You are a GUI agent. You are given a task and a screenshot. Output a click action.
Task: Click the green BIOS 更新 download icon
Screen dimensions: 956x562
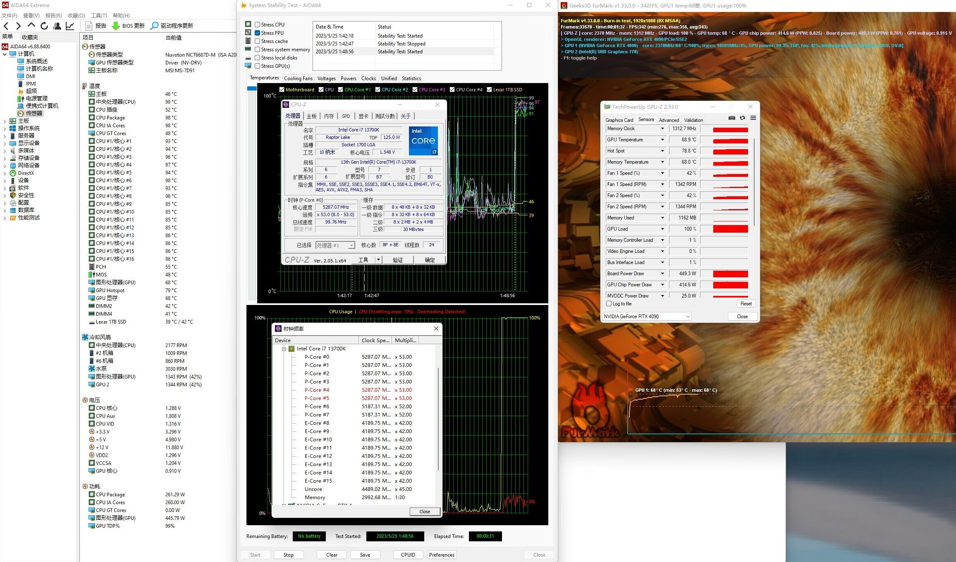tap(115, 26)
